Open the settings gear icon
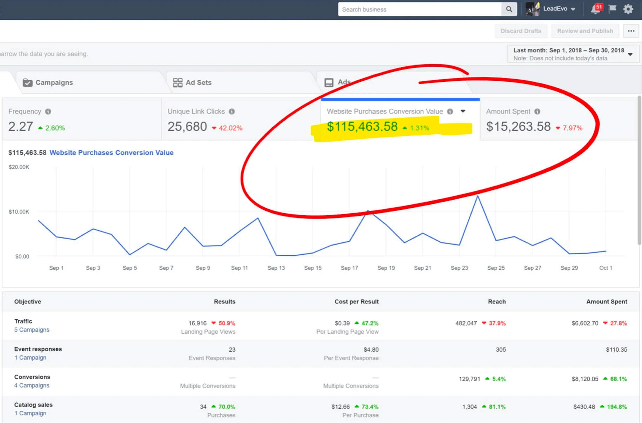Image resolution: width=642 pixels, height=423 pixels. pyautogui.click(x=628, y=9)
